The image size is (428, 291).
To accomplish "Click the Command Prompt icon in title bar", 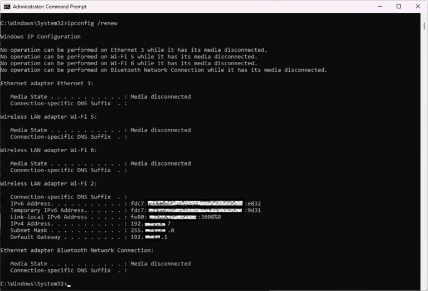I will pos(7,7).
